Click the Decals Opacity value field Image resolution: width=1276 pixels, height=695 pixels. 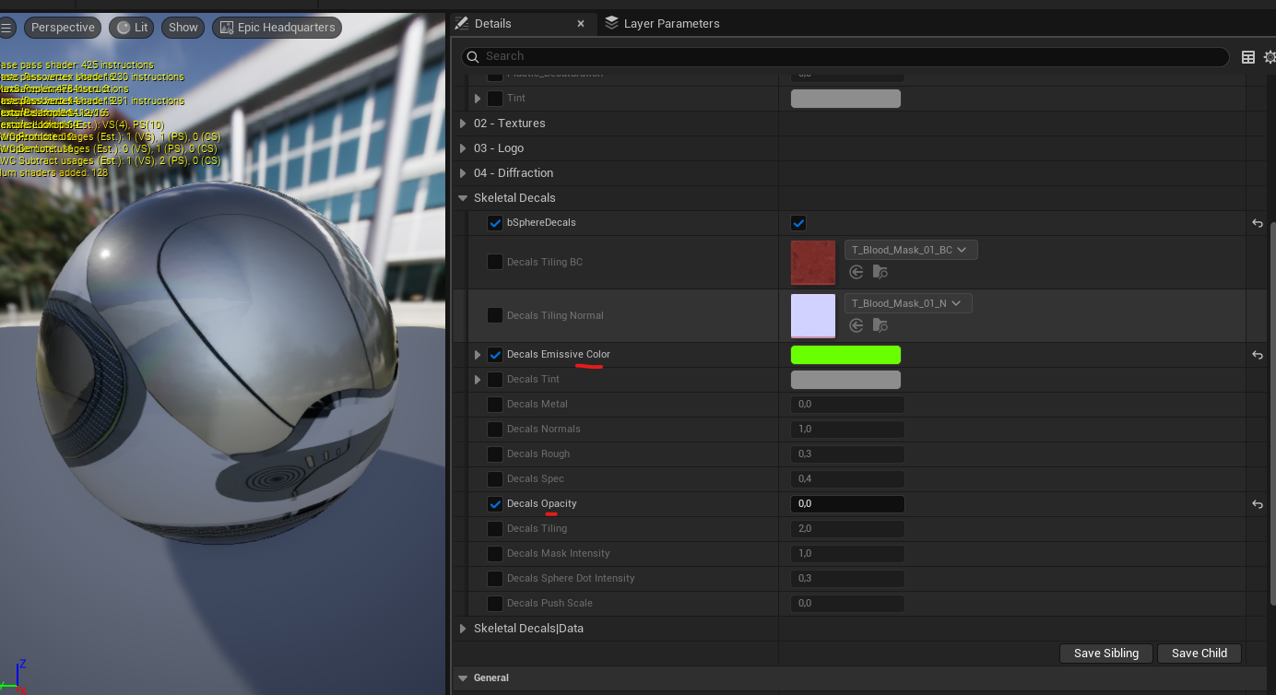pos(847,504)
